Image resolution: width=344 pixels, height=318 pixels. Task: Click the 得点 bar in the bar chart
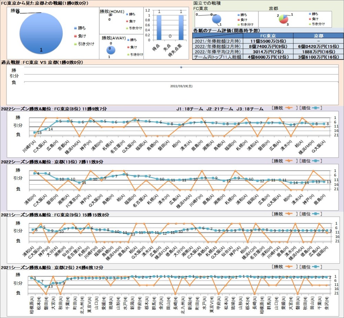pyautogui.click(x=159, y=28)
